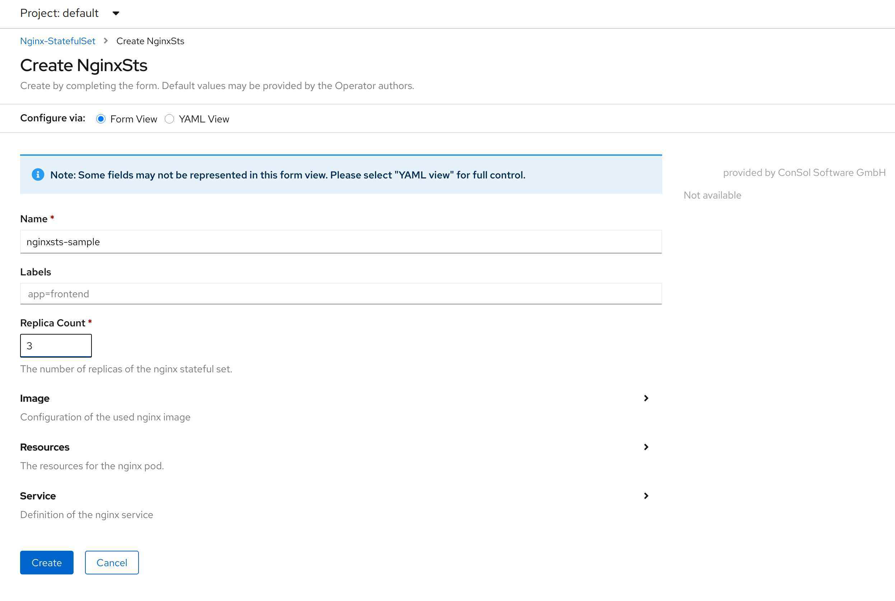Click provided by ConSol Software GmbH text
The image size is (895, 601).
804,173
